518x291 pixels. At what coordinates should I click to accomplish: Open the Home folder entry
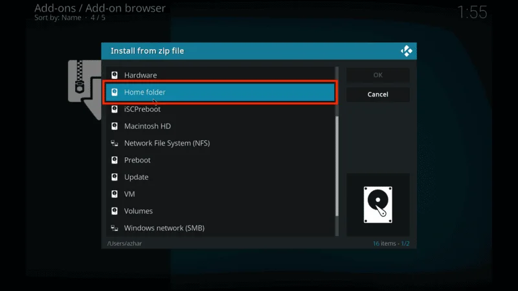pyautogui.click(x=220, y=92)
